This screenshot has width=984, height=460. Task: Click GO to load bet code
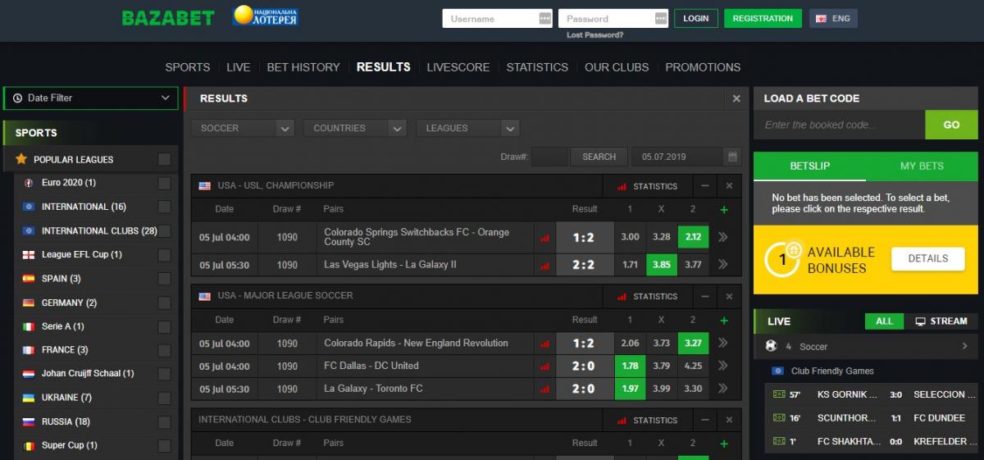click(951, 125)
